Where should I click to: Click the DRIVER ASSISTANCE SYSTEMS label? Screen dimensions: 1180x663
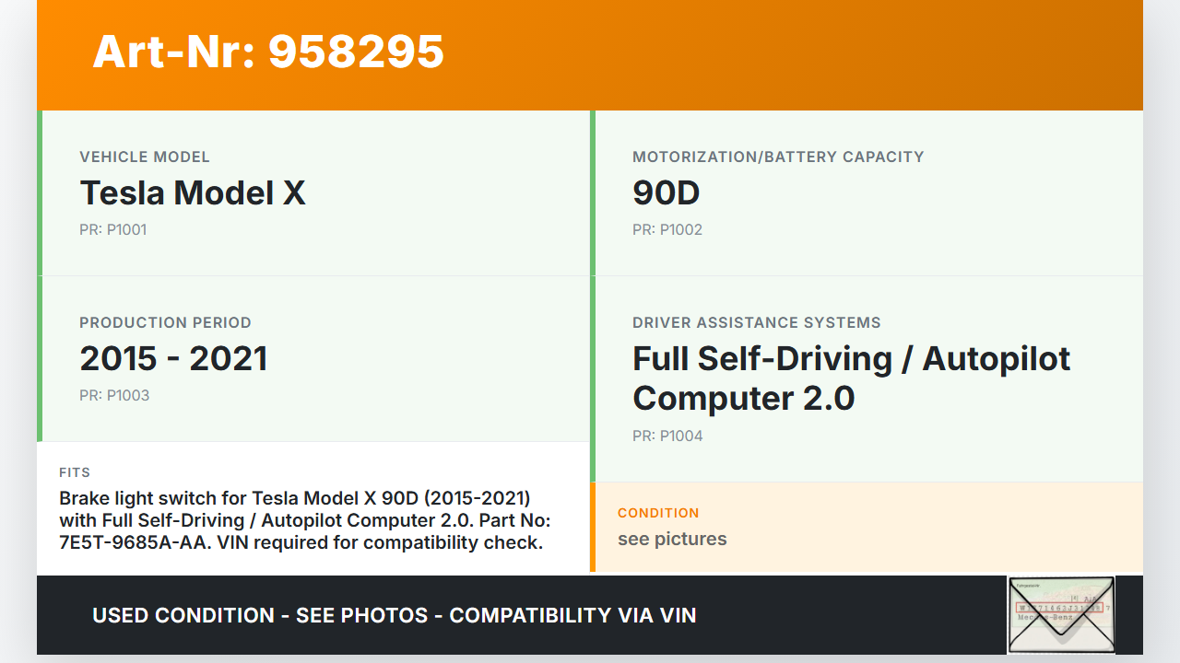(x=756, y=323)
